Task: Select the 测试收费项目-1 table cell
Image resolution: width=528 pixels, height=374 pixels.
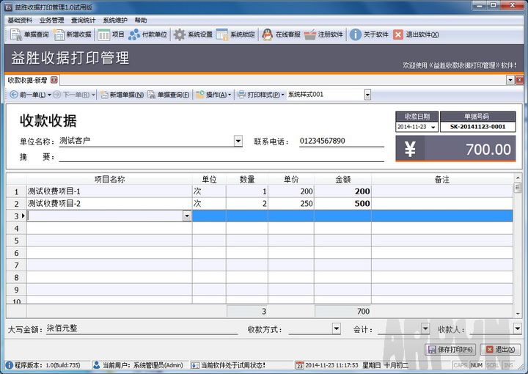Action: [109, 191]
